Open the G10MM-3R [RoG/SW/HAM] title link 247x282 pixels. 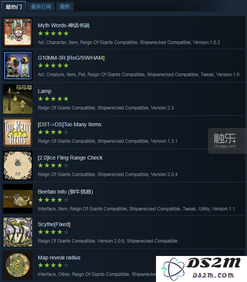click(x=71, y=58)
